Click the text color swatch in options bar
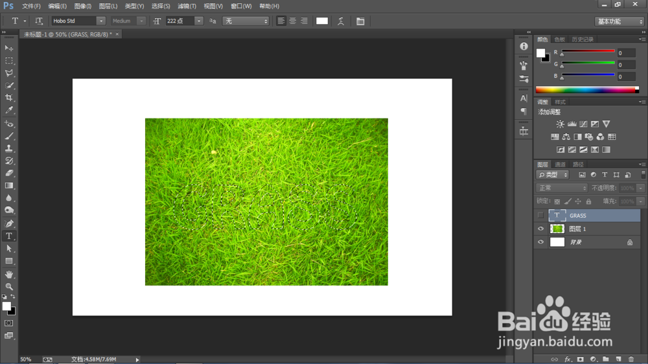Screen dimensions: 648x364 point(322,21)
